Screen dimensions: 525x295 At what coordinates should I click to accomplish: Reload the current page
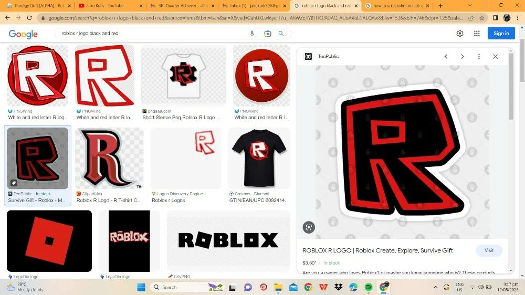point(29,18)
